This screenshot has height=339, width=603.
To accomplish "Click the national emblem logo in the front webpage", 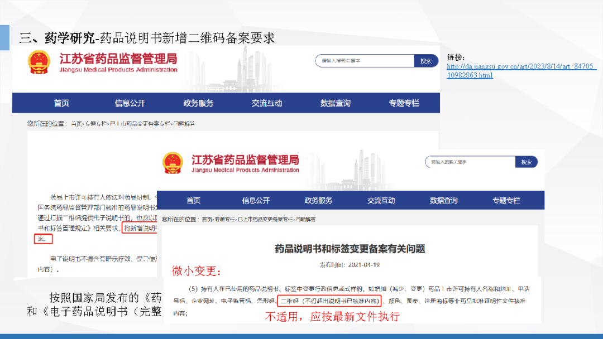I will coord(172,163).
